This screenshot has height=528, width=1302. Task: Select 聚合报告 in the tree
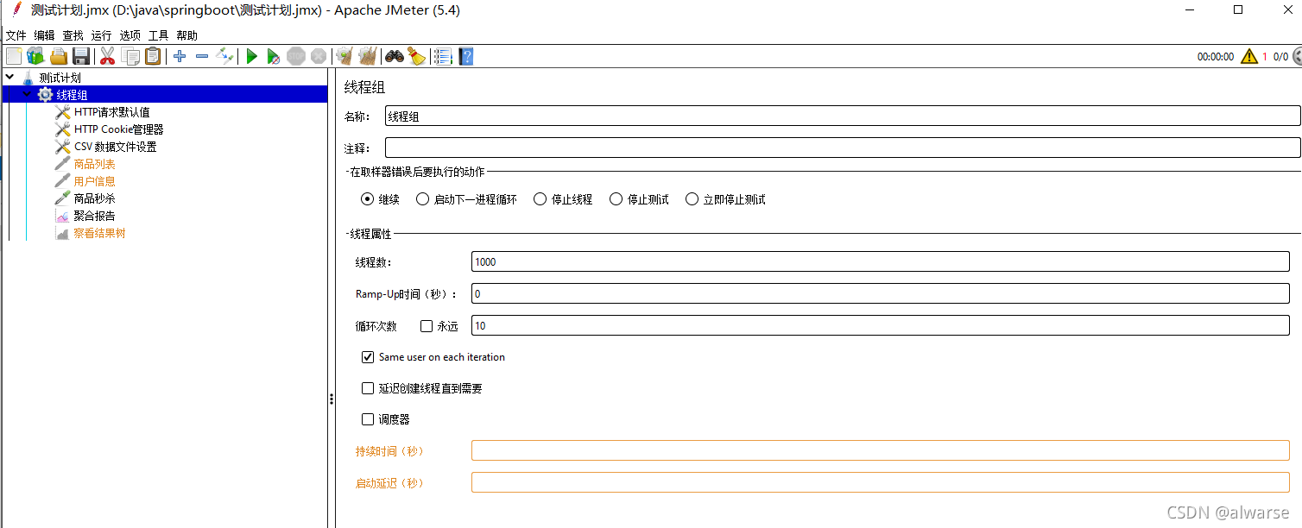click(x=94, y=216)
